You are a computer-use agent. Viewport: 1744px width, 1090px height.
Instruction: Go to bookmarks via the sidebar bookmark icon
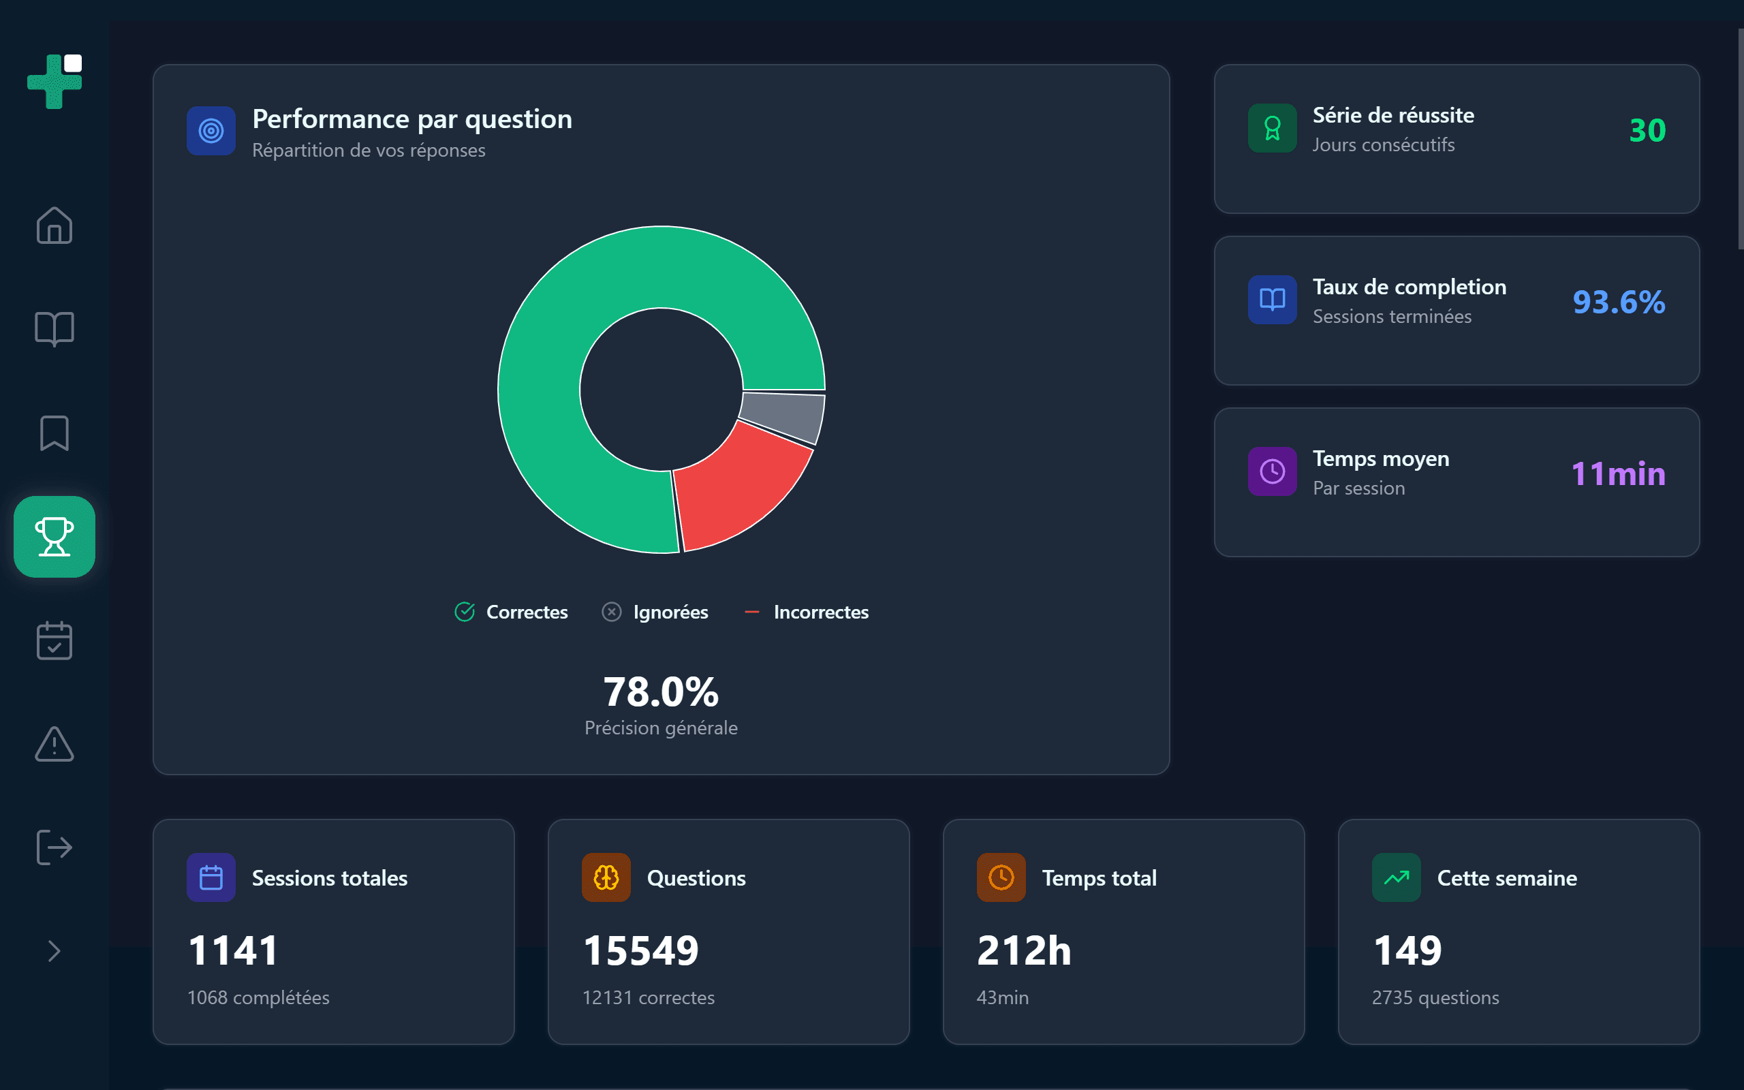(54, 433)
